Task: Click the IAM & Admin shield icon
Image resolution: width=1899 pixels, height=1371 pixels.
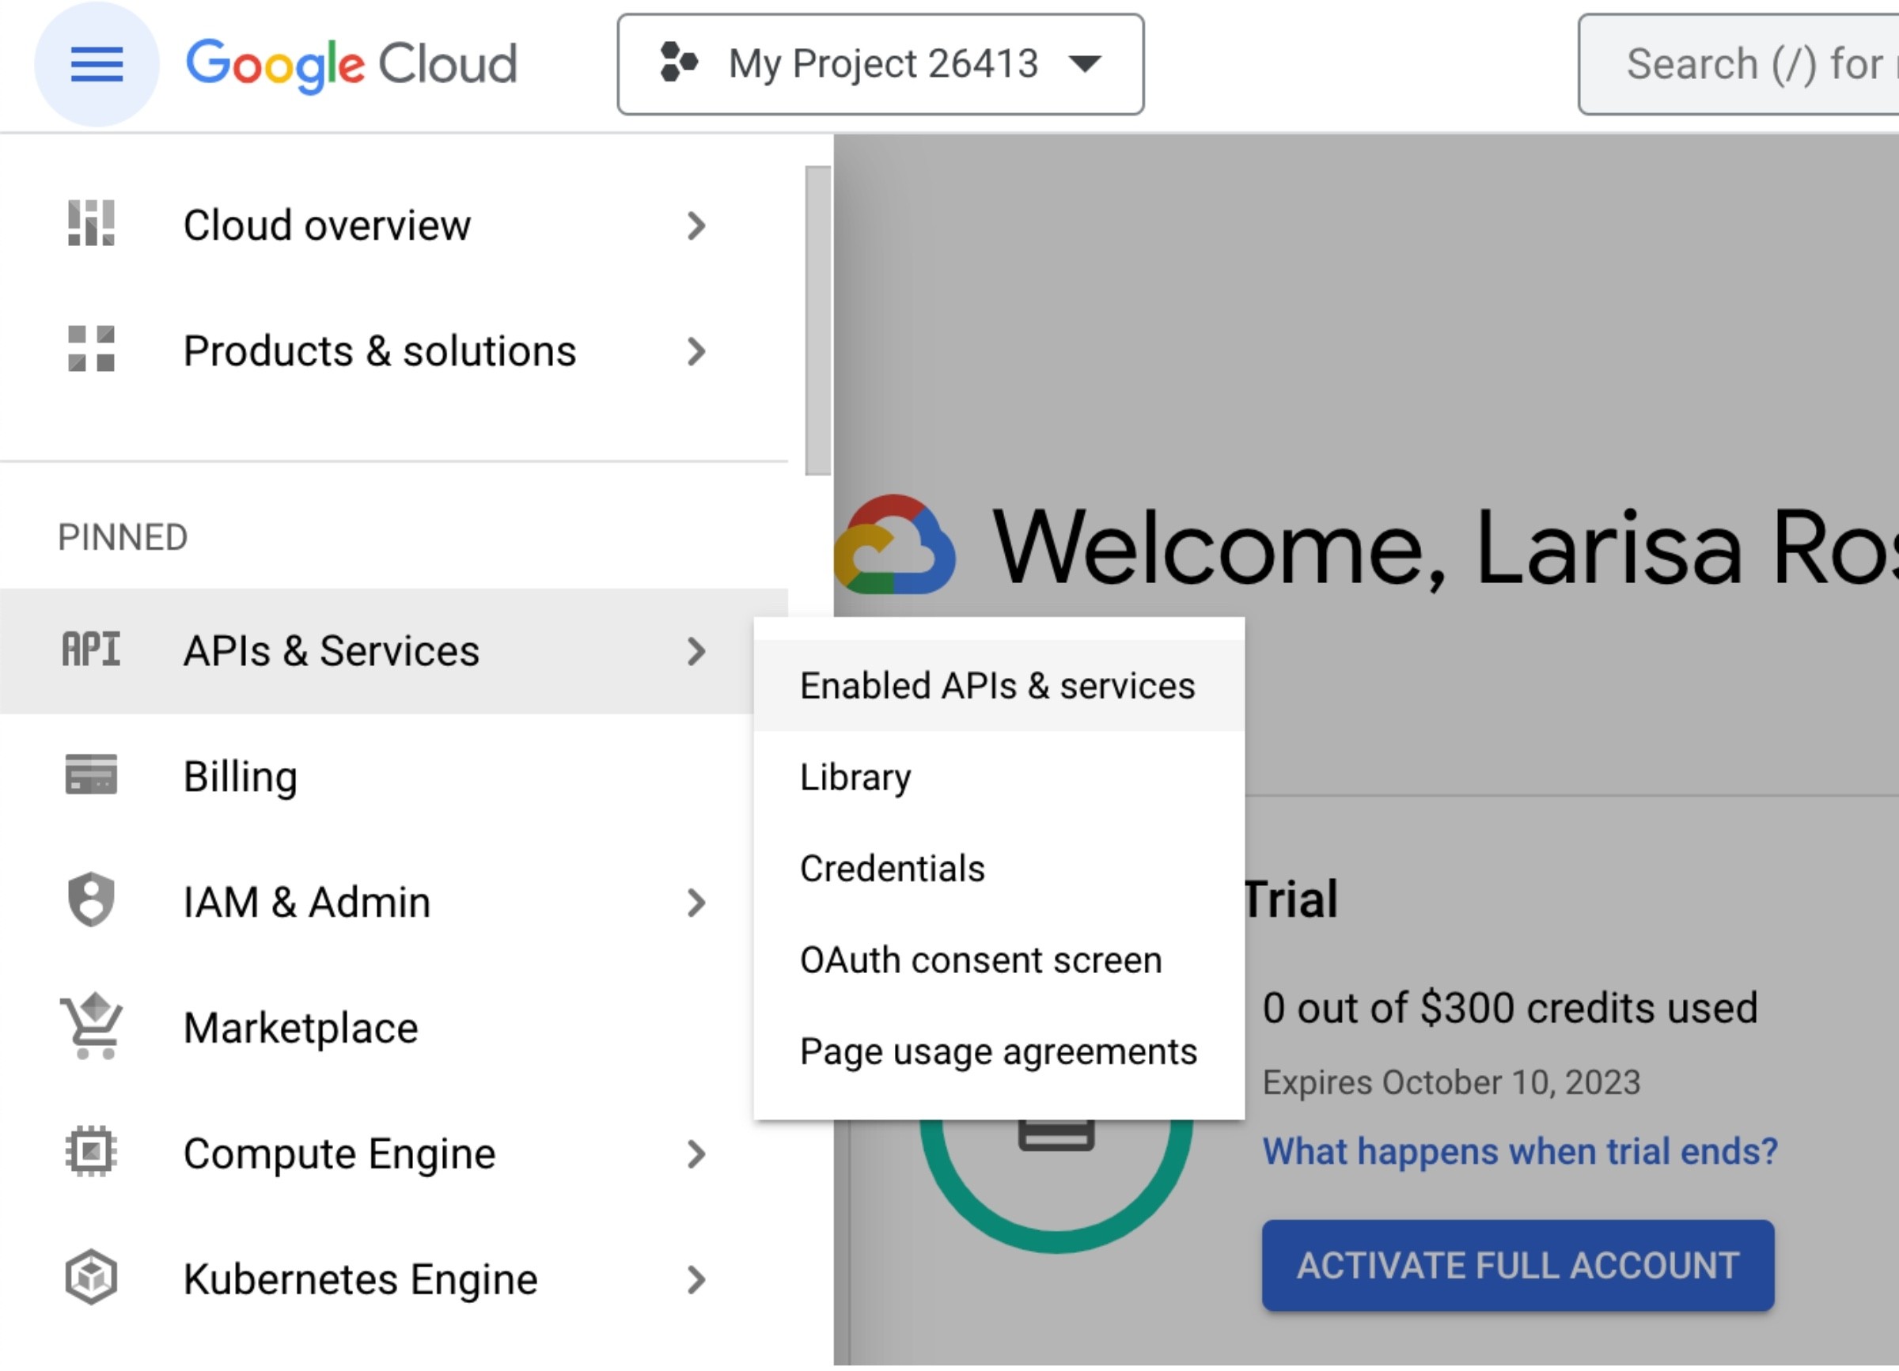Action: click(91, 900)
